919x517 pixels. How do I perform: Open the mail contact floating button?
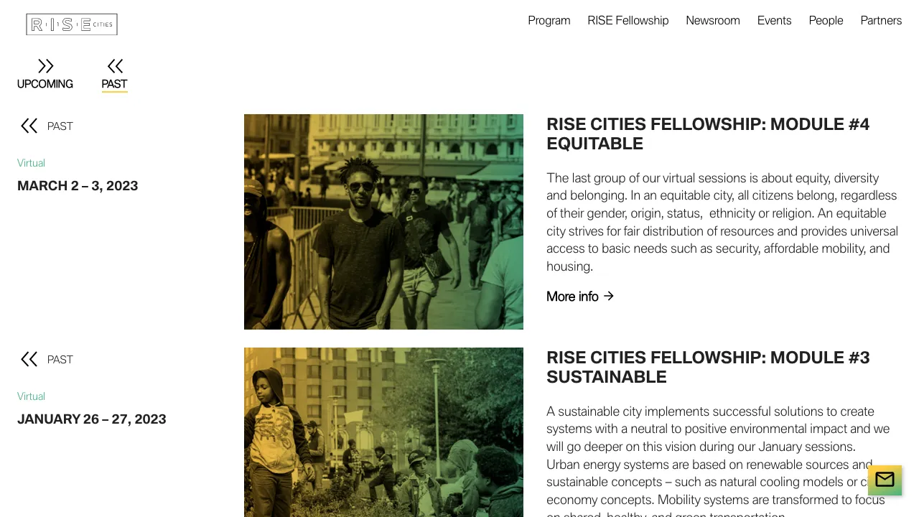[x=885, y=480]
